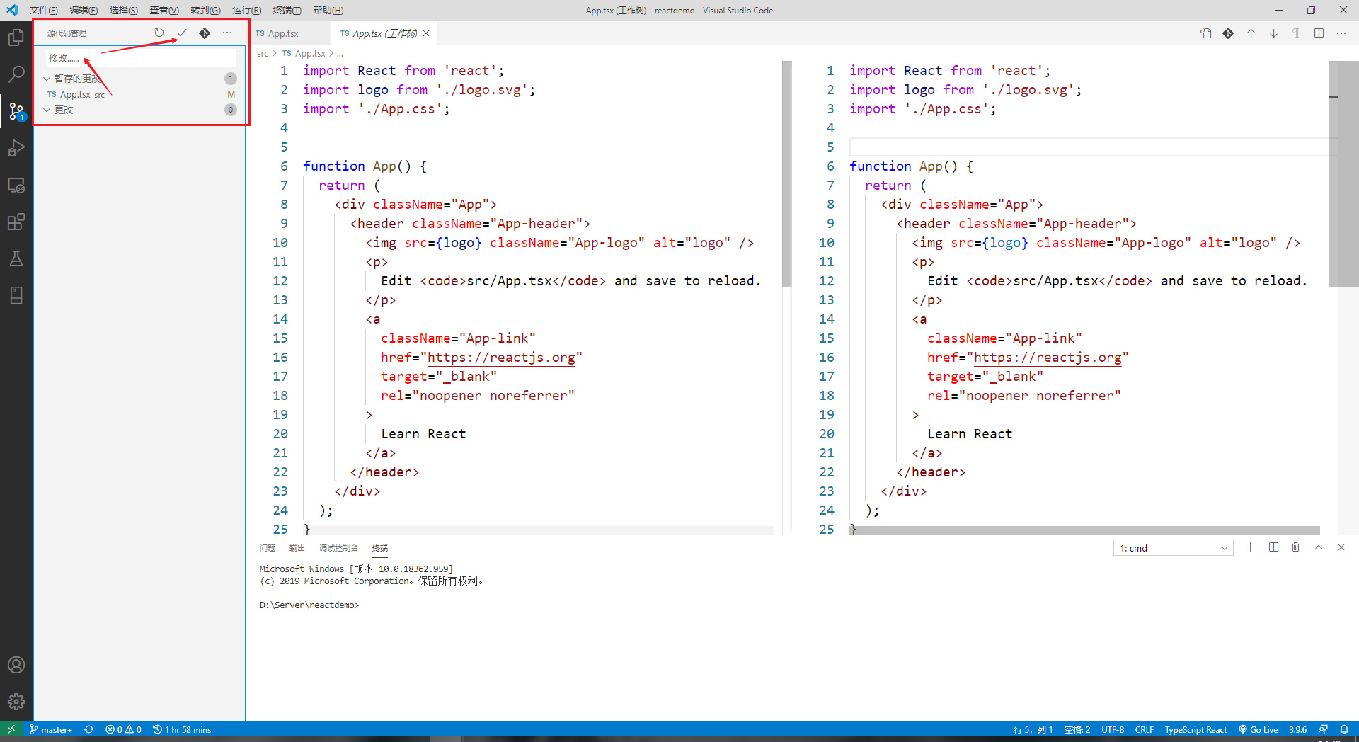Maximize terminal panel with the up chevron
The image size is (1359, 742).
pos(1319,547)
